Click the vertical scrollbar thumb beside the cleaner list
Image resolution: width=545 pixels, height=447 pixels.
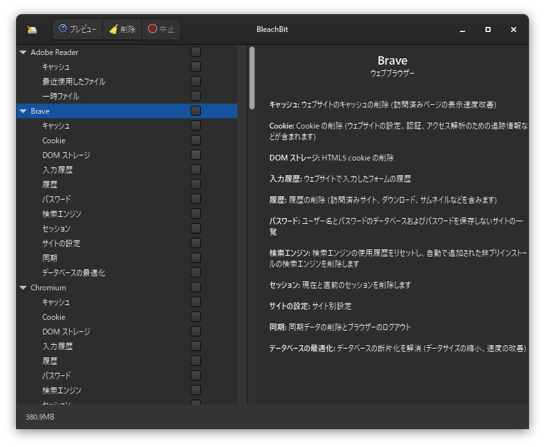coord(252,78)
